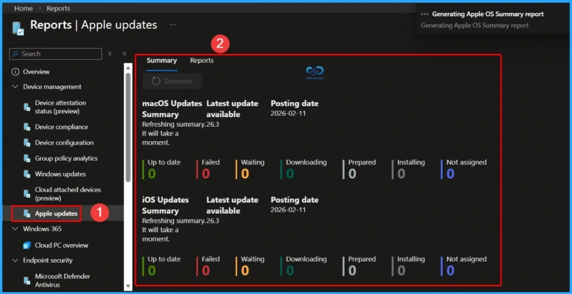Click the sidebar scrollbar thumb
572x294 pixels.
click(128, 128)
